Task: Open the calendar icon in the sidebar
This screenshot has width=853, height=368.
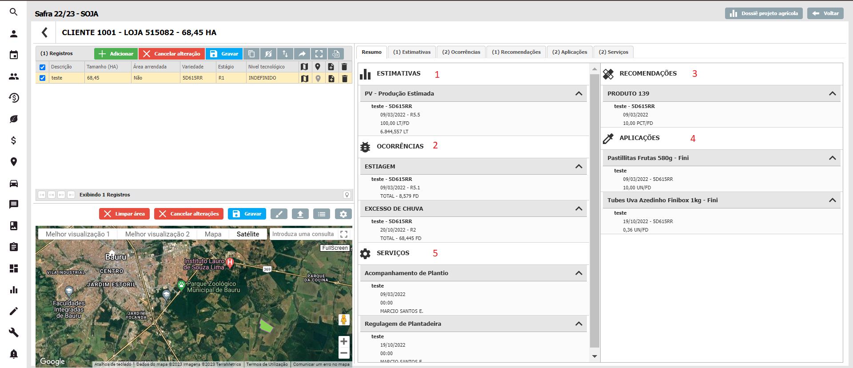Action: click(x=14, y=55)
